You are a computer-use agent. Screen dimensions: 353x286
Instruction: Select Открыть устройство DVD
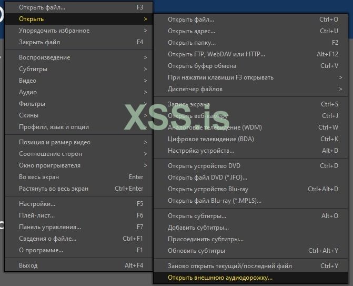point(204,166)
